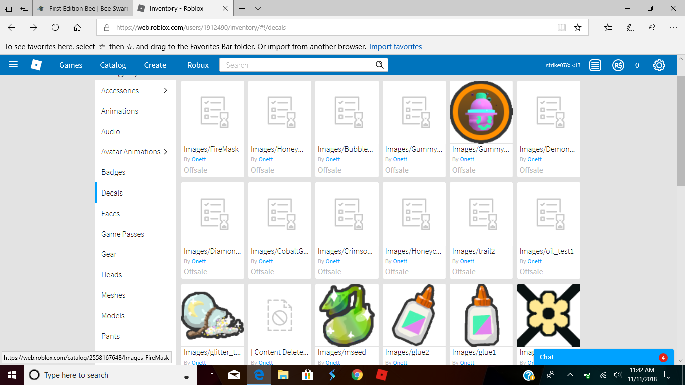Viewport: 685px width, 385px height.
Task: Add this page to favorites
Action: point(578,28)
